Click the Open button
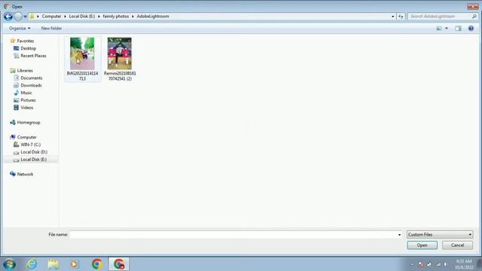This screenshot has height=271, width=482. (x=422, y=245)
